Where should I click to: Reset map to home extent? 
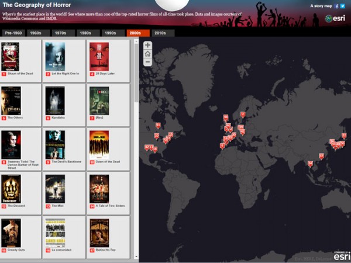[148, 53]
